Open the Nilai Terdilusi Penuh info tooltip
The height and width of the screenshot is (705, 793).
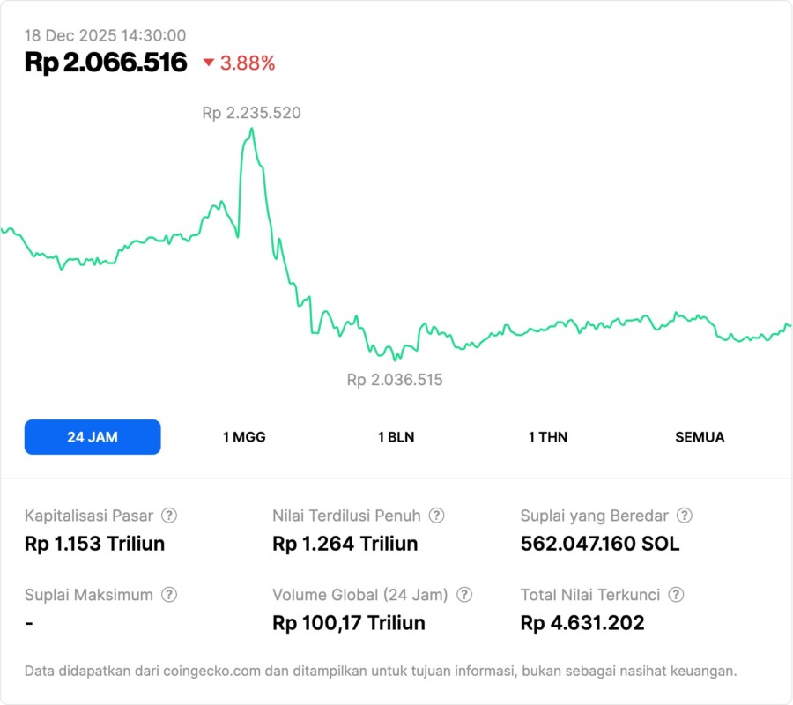tap(436, 516)
